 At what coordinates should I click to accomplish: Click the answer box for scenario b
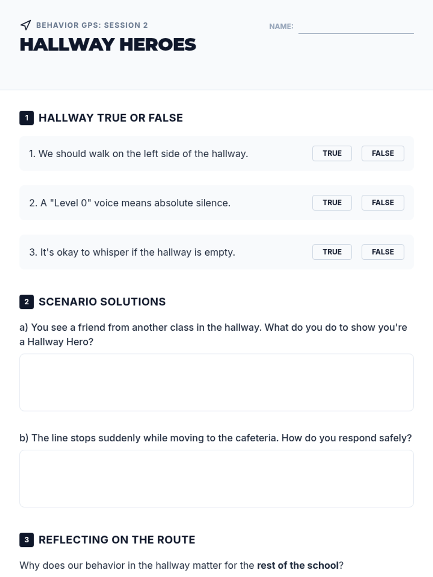[x=216, y=479]
